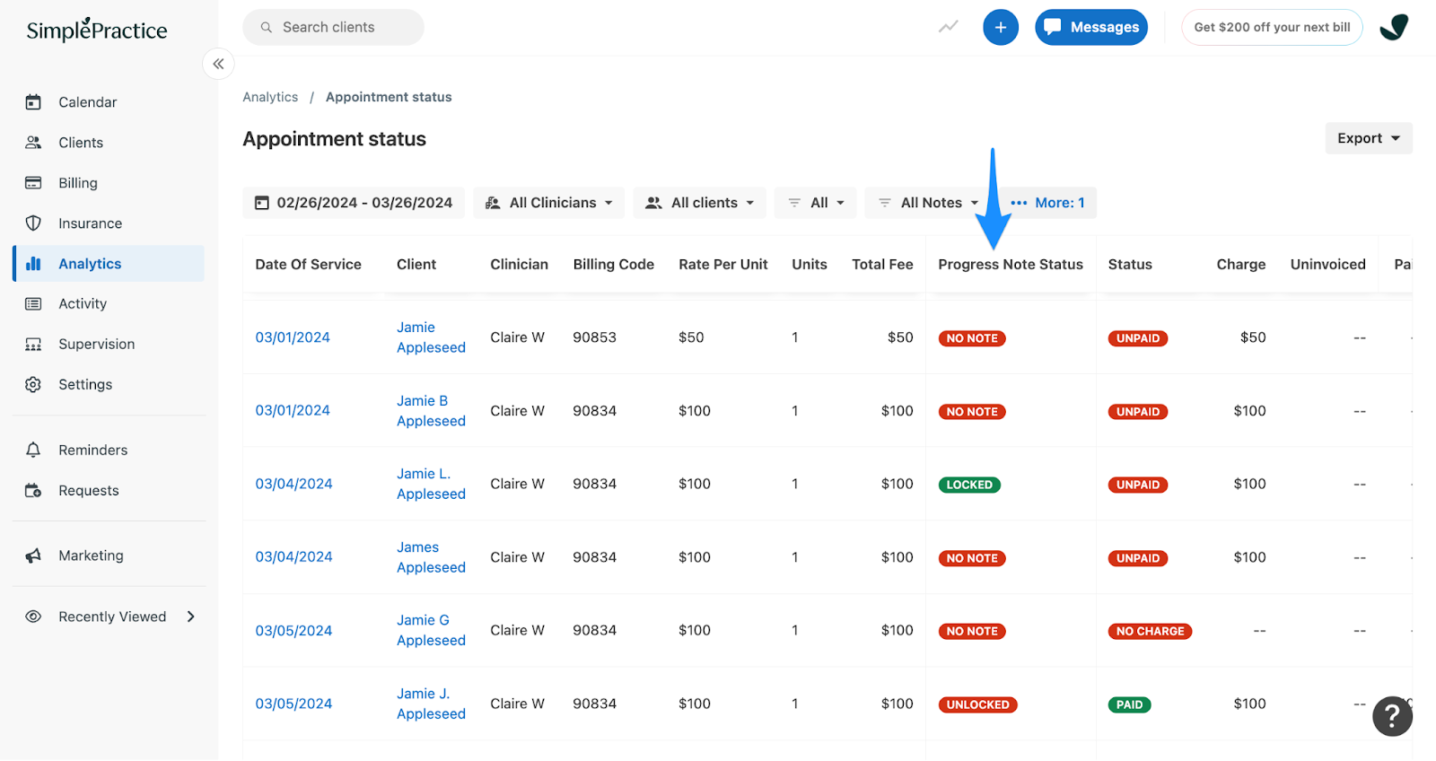Screen dimensions: 1436x761
Task: Collapse the sidebar with double-chevron button
Action: pos(218,64)
